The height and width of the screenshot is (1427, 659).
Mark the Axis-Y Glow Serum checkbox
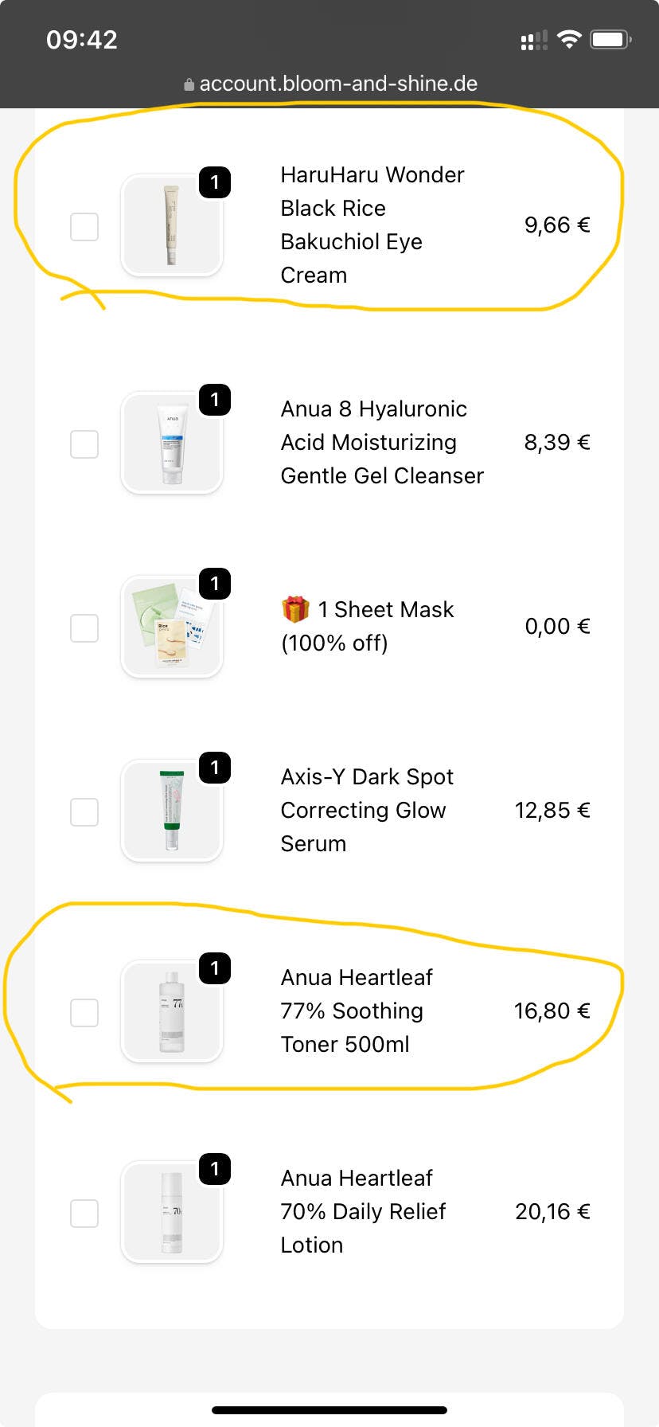click(84, 812)
